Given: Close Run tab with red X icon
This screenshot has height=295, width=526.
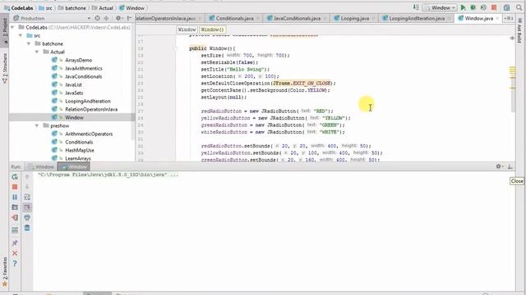Looking at the screenshot, I should click(15, 253).
